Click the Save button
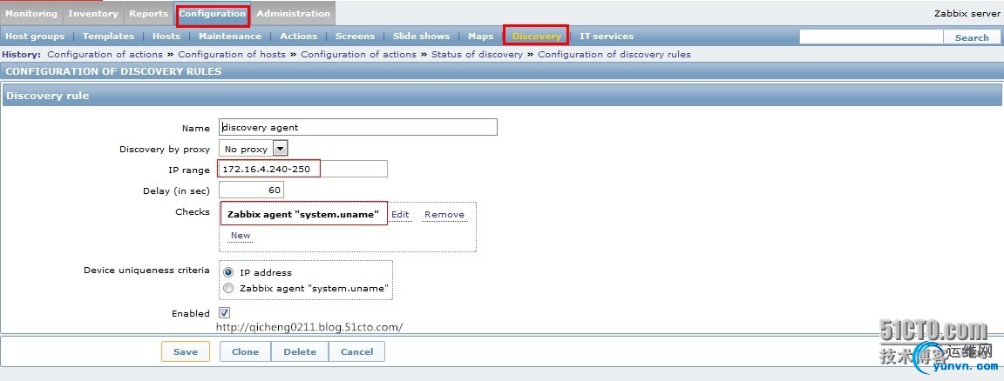Screen dimensions: 1004x381 185,351
